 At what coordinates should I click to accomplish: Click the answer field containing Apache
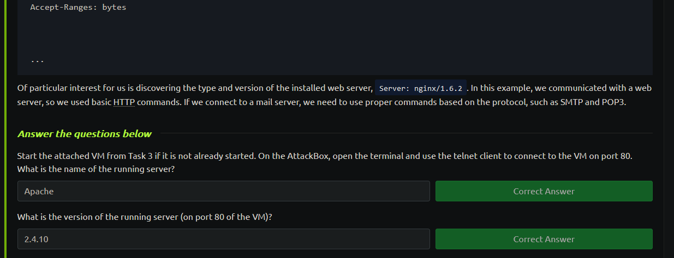coord(224,191)
